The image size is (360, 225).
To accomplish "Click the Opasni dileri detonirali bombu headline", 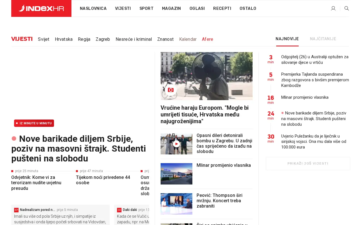I will point(224,143).
